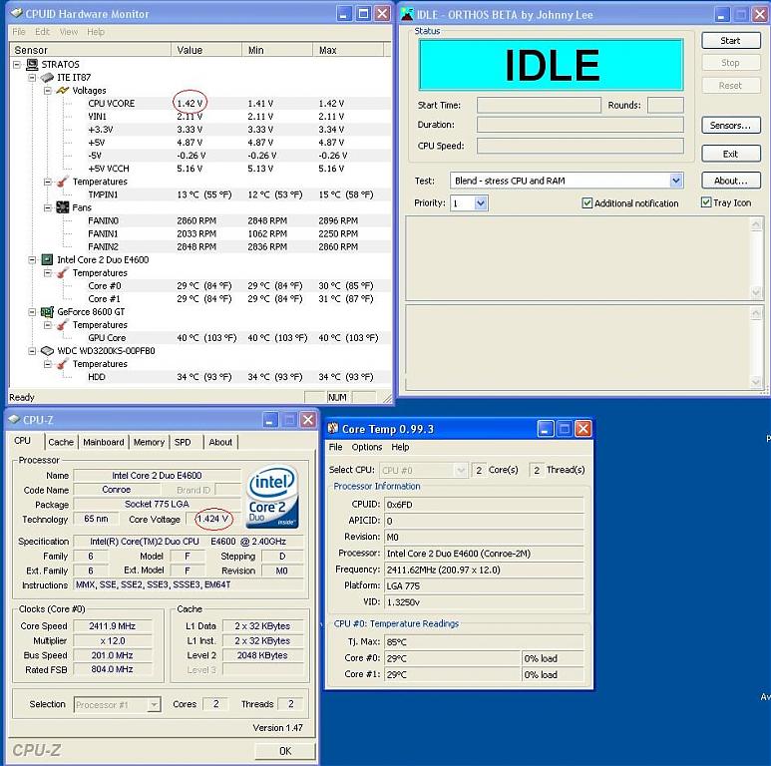Switch to the Cache tab in CPU-Z
Screen dimensions: 771x766
(61, 442)
